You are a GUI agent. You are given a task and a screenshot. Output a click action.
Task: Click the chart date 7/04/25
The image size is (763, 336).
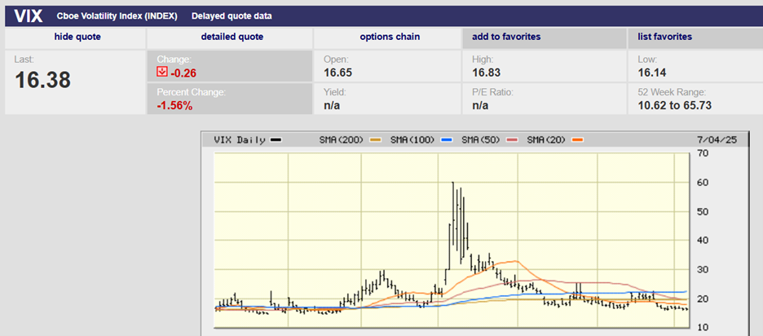click(x=717, y=139)
